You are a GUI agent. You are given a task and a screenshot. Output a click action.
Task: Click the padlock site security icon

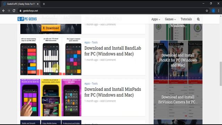tap(20, 11)
